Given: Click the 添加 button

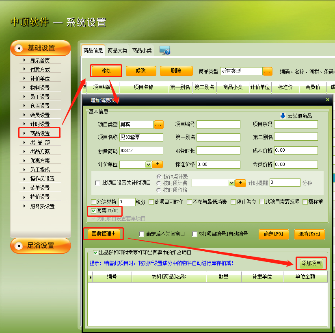Looking at the screenshot, I should point(106,71).
